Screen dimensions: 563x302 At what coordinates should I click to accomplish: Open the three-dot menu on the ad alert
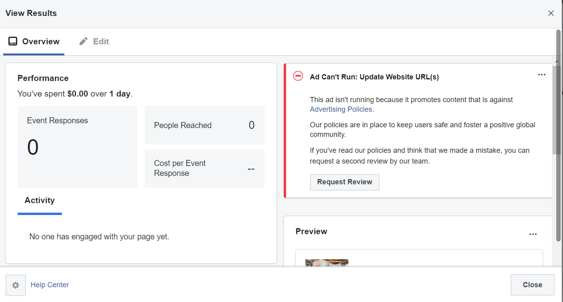(541, 75)
